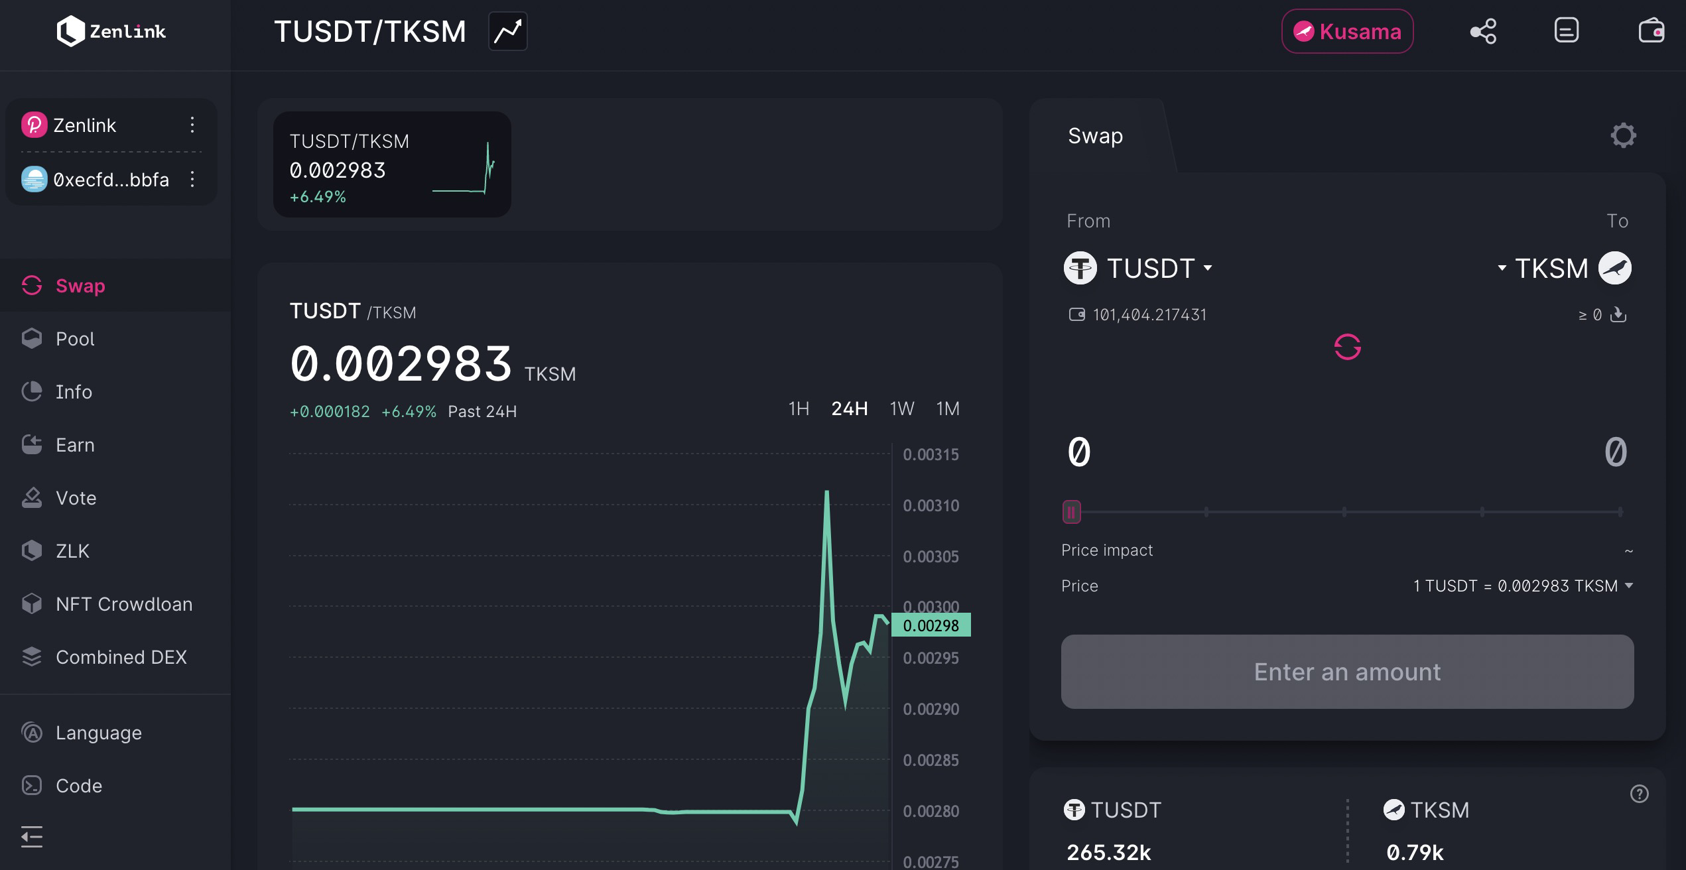1686x870 pixels.
Task: Click the Earn icon in sidebar
Action: [x=31, y=444]
